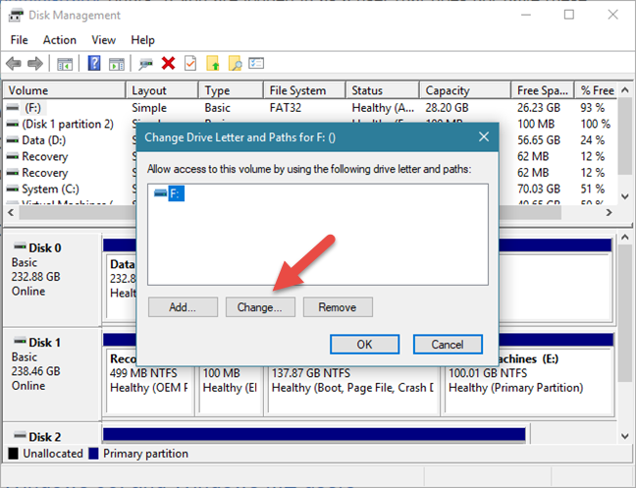Open the Action menu
636x488 pixels.
(x=60, y=40)
